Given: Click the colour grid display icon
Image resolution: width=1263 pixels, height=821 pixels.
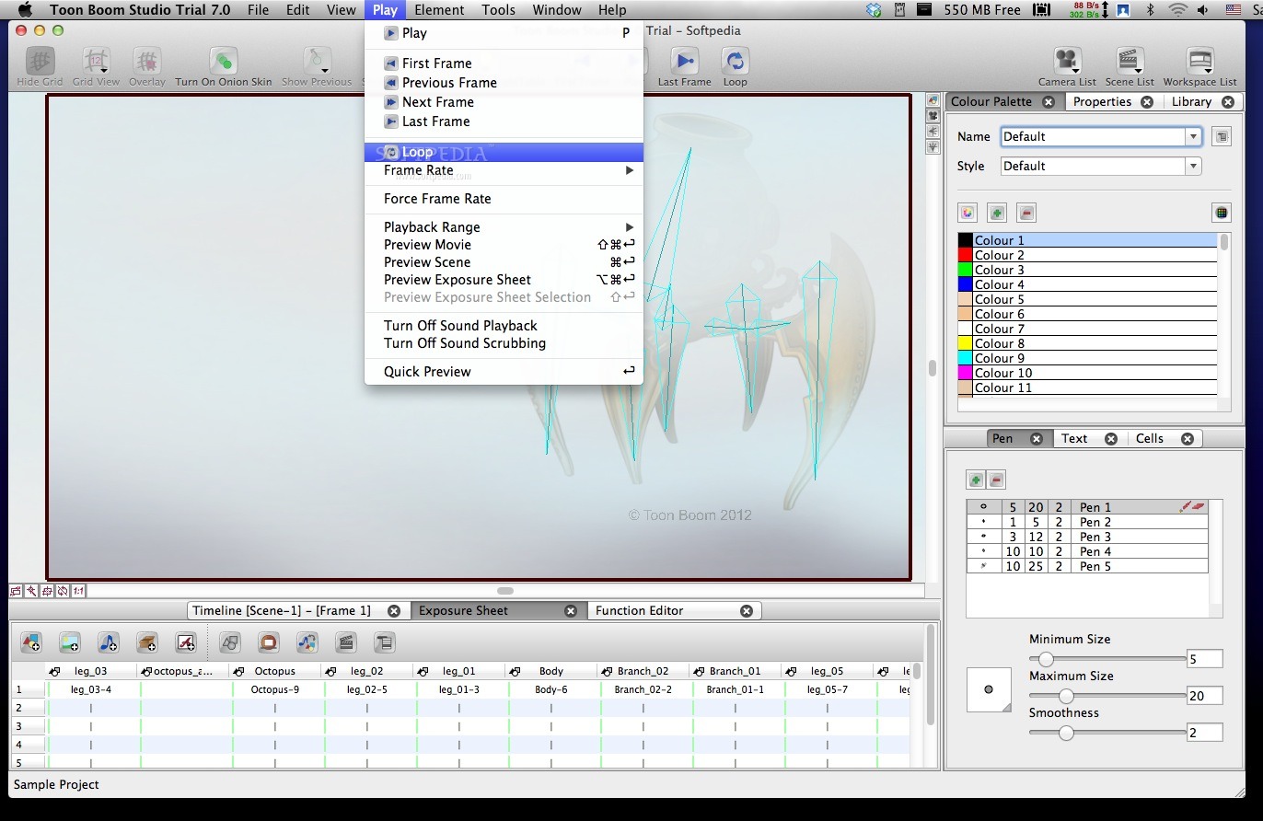Looking at the screenshot, I should pyautogui.click(x=1221, y=213).
